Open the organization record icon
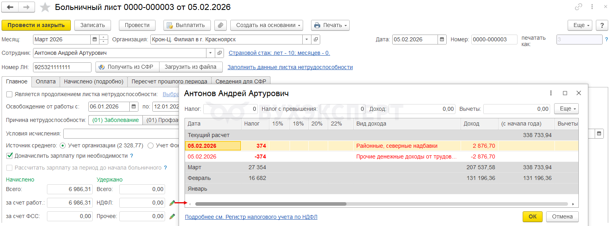The width and height of the screenshot is (609, 226). pyautogui.click(x=315, y=39)
